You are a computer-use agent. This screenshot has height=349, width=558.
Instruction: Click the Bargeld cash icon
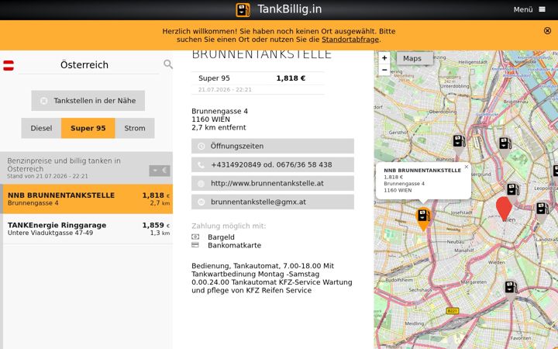(x=195, y=237)
